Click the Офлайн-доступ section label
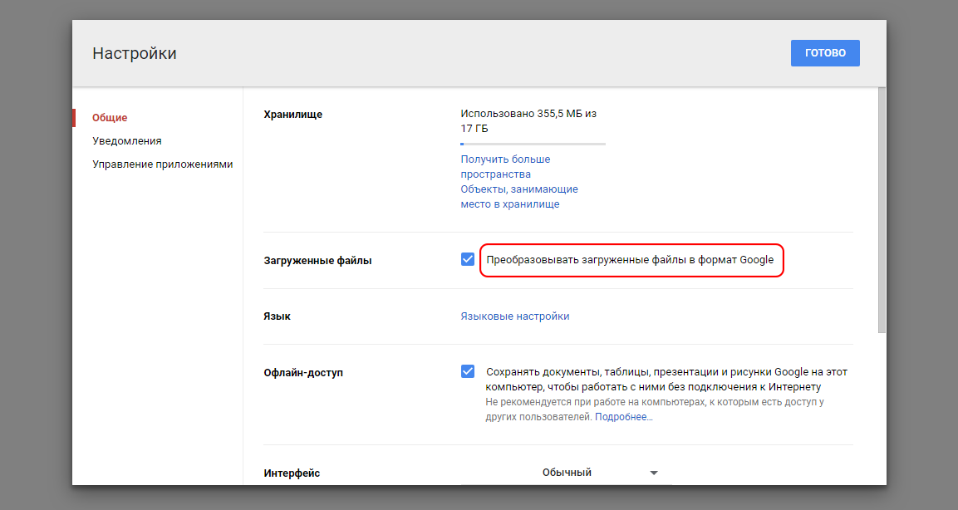 click(x=303, y=373)
